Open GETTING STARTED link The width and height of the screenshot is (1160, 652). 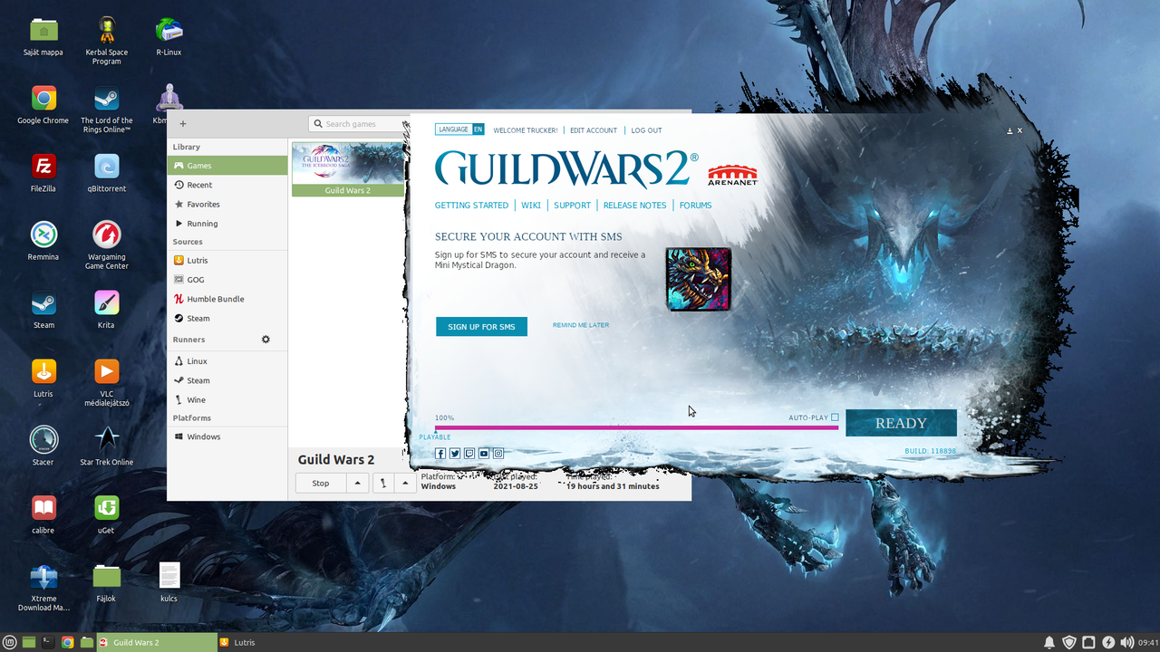(x=471, y=206)
